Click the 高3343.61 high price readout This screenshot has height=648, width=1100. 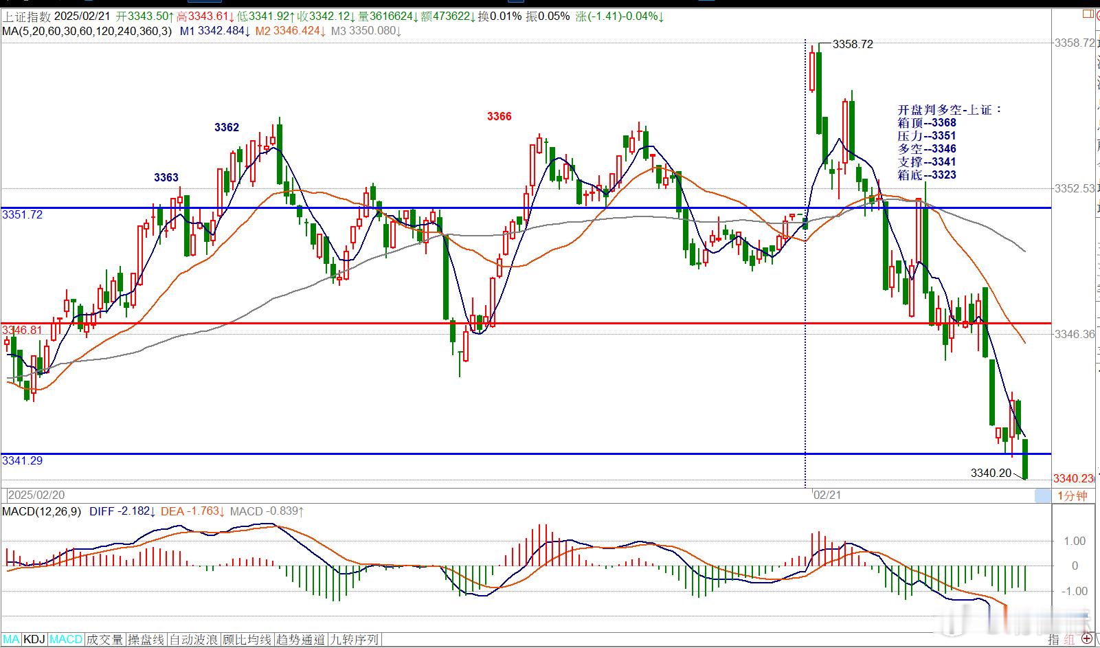pyautogui.click(x=205, y=16)
